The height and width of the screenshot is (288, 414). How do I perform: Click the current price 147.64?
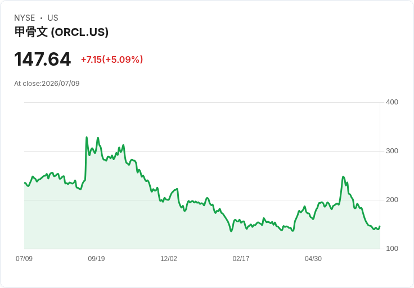click(43, 60)
